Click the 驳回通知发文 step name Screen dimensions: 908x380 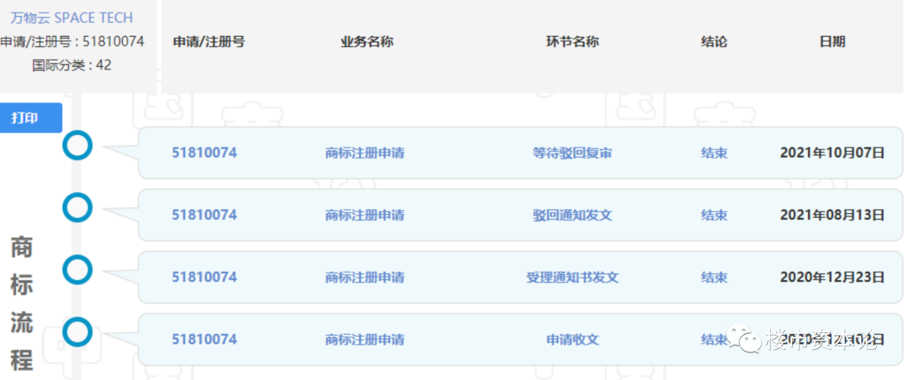click(573, 216)
